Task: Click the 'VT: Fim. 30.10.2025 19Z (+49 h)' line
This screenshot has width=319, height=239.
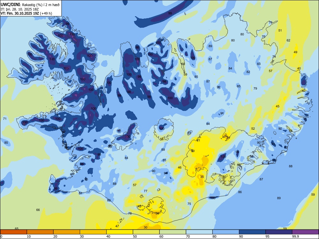Action: coord(26,13)
